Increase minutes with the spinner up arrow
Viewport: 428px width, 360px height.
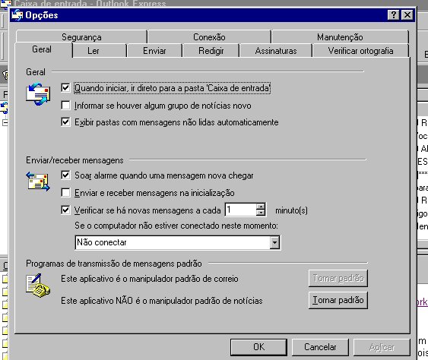[x=261, y=207]
